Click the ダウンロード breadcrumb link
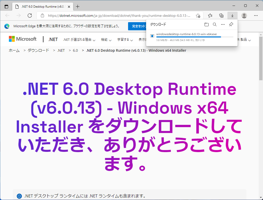The height and width of the screenshot is (200, 263). pyautogui.click(x=38, y=50)
